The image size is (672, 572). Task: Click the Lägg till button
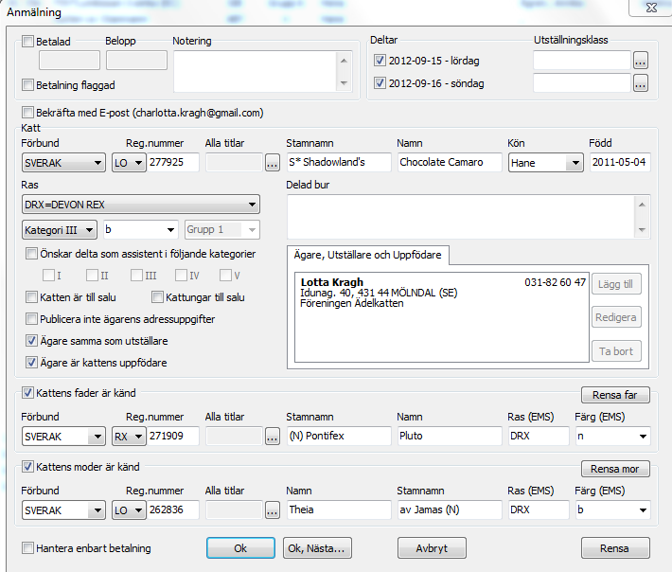tap(616, 284)
